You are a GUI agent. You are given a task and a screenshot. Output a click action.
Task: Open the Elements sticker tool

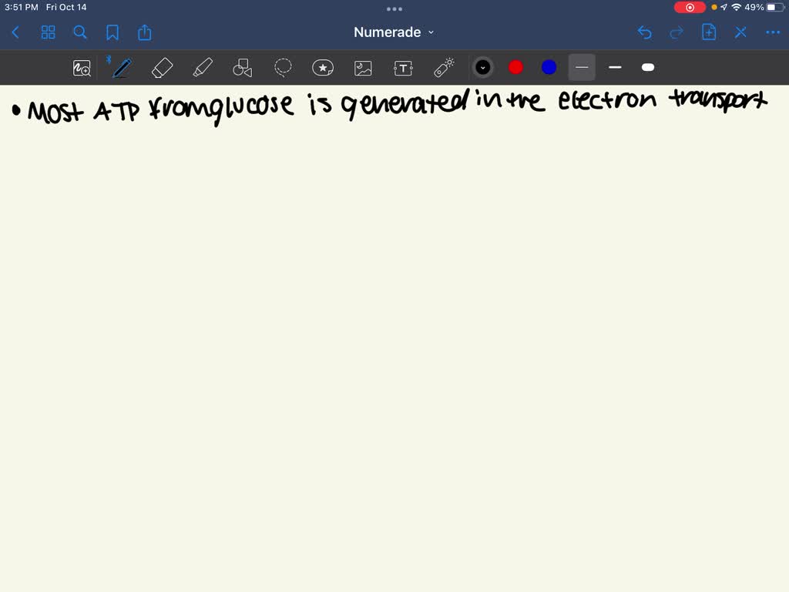(323, 68)
